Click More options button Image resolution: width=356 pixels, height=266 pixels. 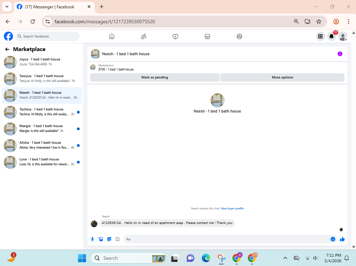coord(282,77)
